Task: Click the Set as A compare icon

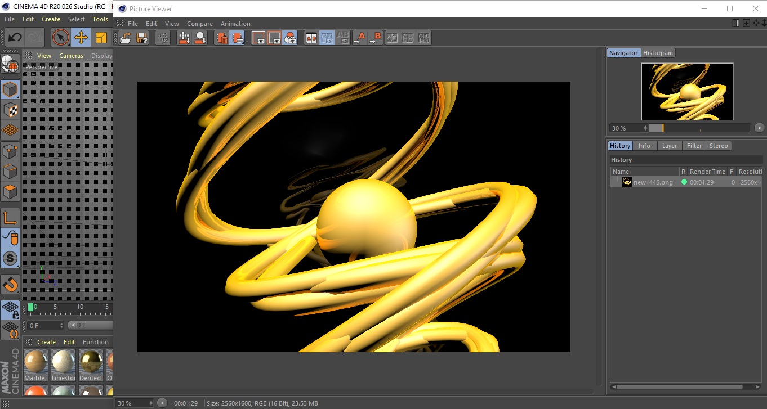Action: pos(359,38)
